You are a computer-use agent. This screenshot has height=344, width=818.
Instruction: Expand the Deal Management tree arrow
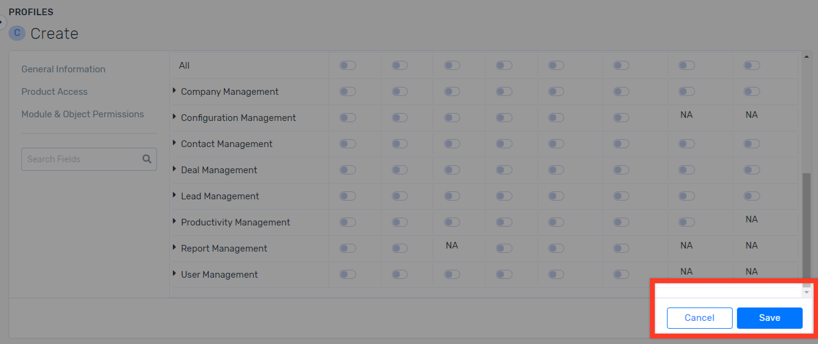click(175, 170)
